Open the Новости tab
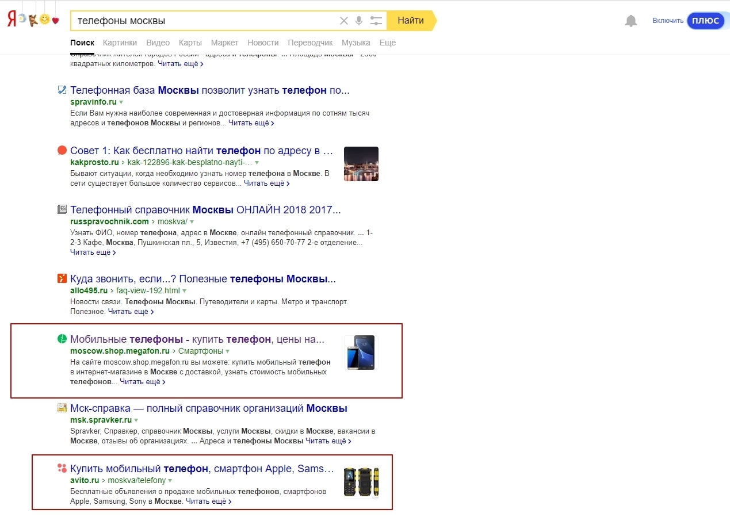The height and width of the screenshot is (517, 730). (263, 43)
